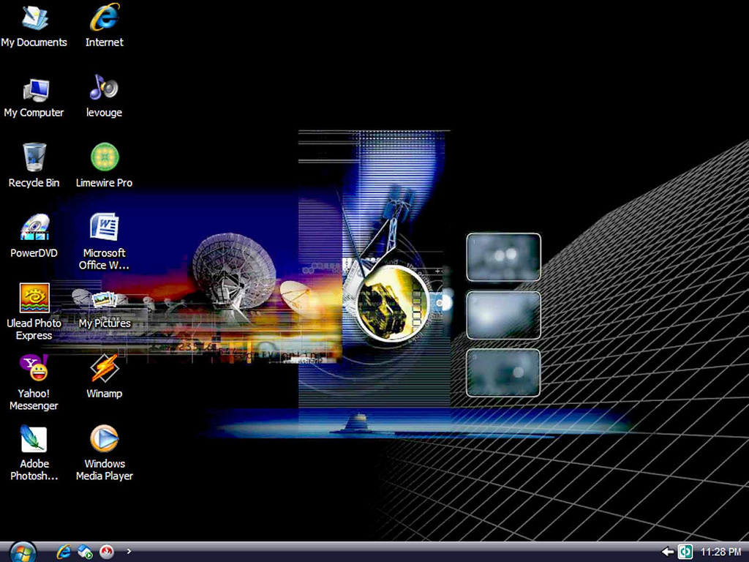Launch the Internet desktop shortcut

104,17
